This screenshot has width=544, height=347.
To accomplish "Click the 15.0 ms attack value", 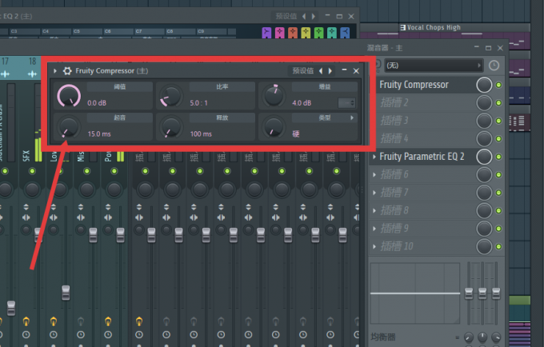I will [99, 134].
